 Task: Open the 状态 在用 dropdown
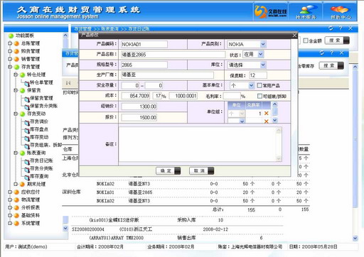coord(260,54)
